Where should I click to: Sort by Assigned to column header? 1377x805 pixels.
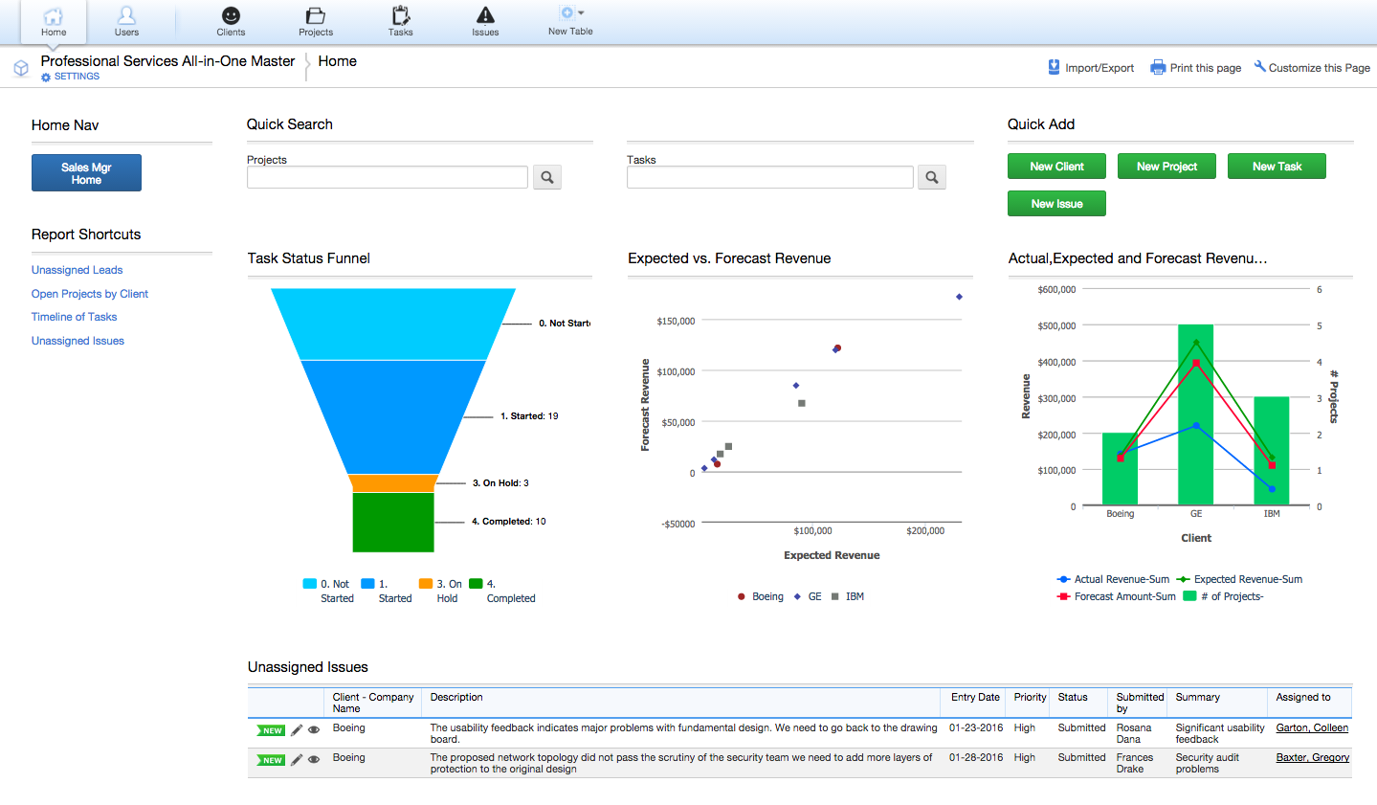1303,697
